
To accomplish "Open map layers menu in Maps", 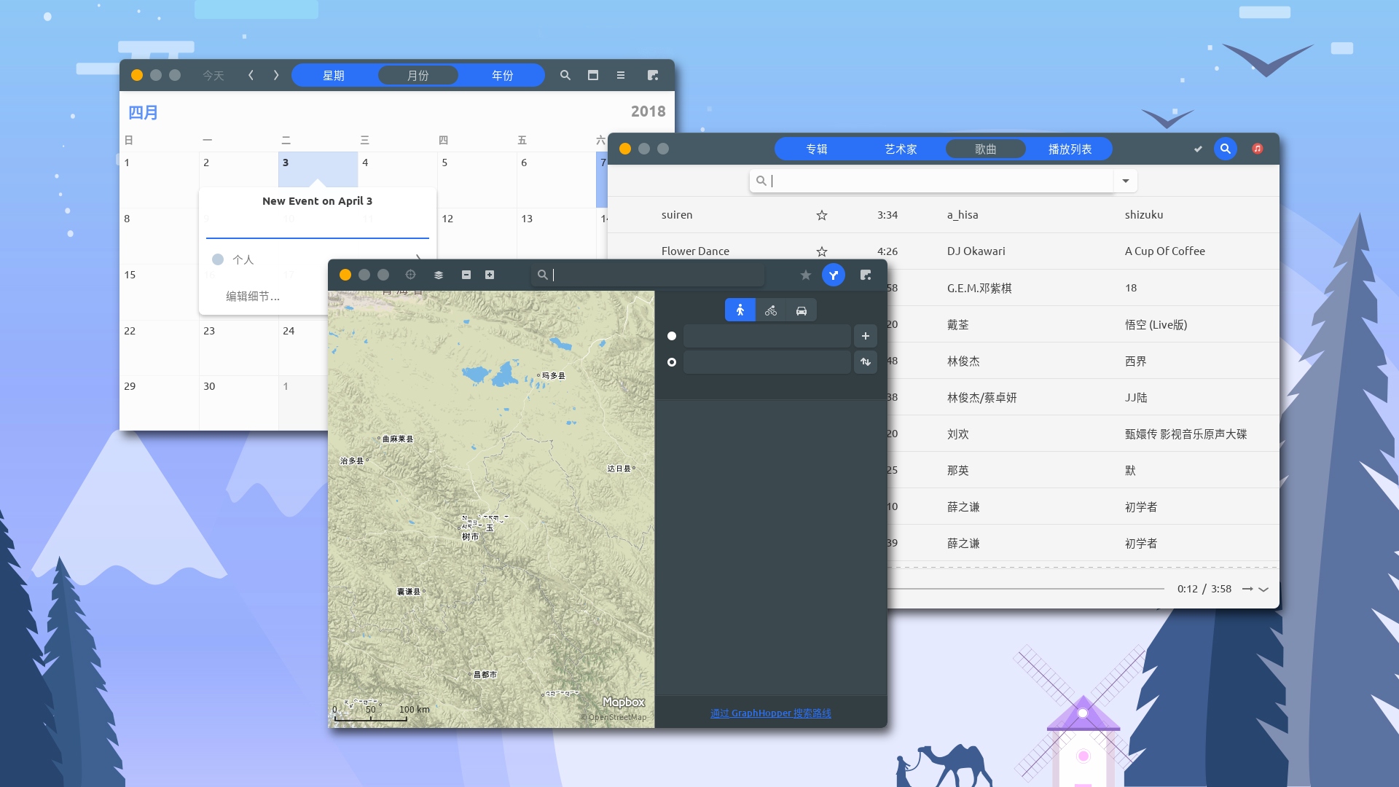I will click(x=439, y=275).
